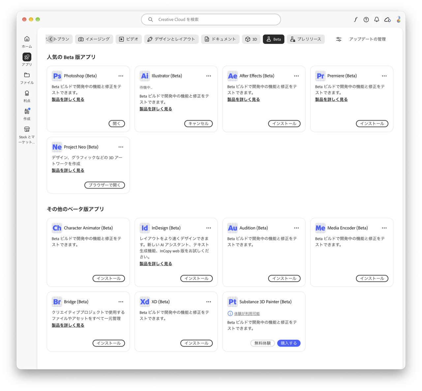Open the account profile avatar
This screenshot has width=422, height=391.
click(398, 19)
